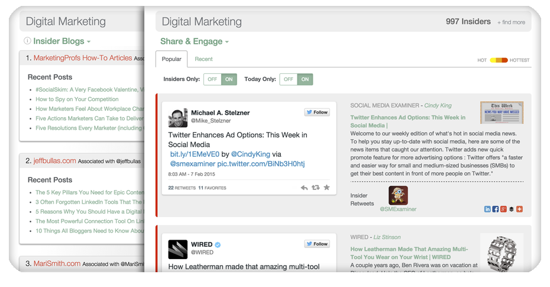This screenshot has height=287, width=550.
Task: Select the Popular tab
Action: [172, 59]
